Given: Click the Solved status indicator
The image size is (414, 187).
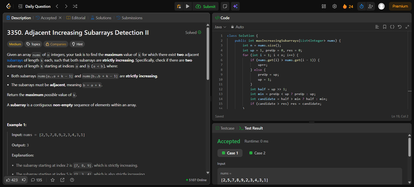Looking at the screenshot, I should (x=193, y=32).
